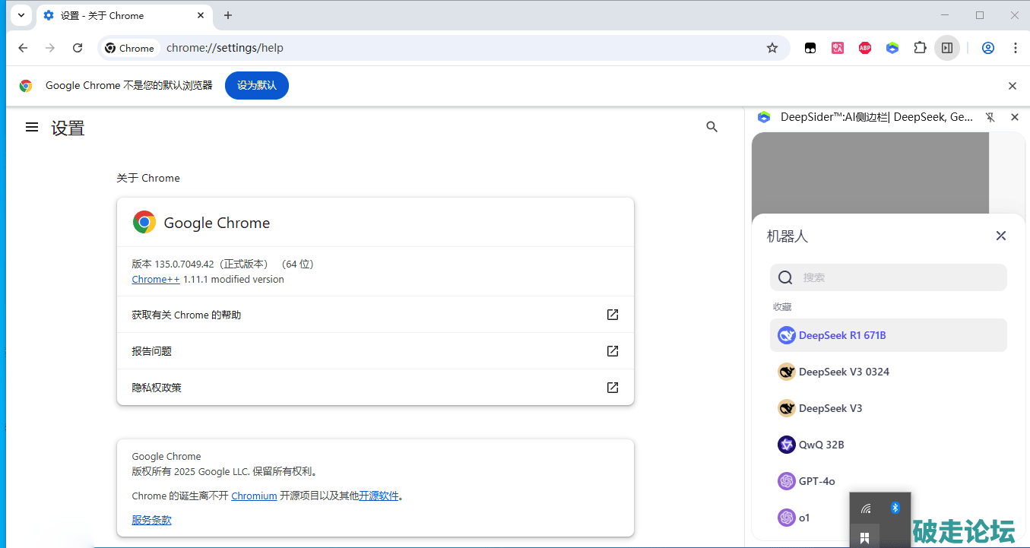Open the translation extension icon
This screenshot has width=1030, height=548.
pyautogui.click(x=838, y=48)
